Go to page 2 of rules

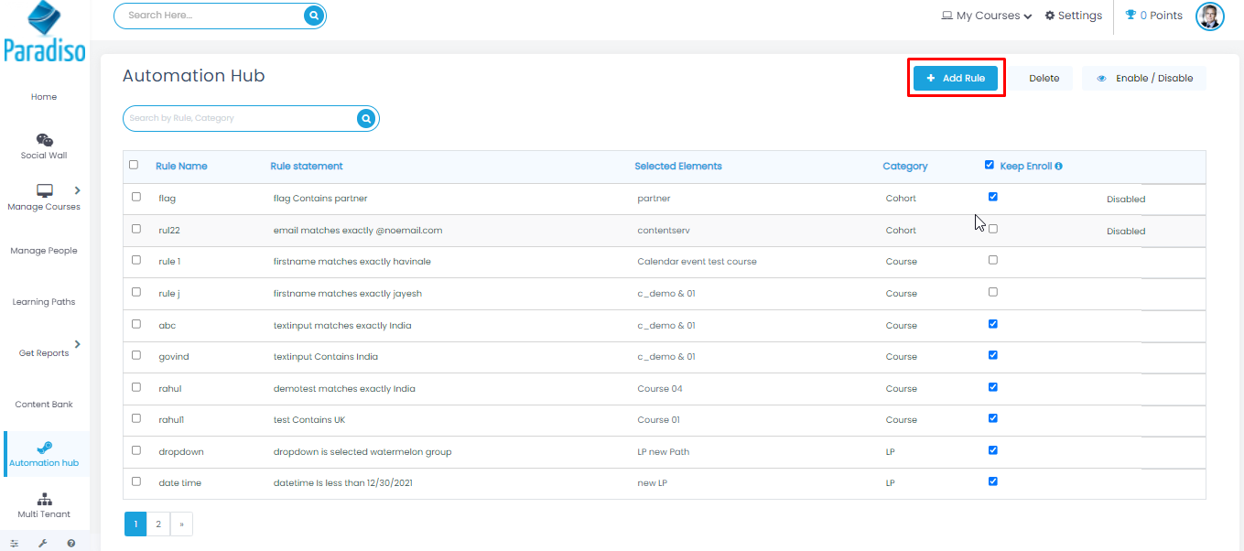click(x=158, y=524)
